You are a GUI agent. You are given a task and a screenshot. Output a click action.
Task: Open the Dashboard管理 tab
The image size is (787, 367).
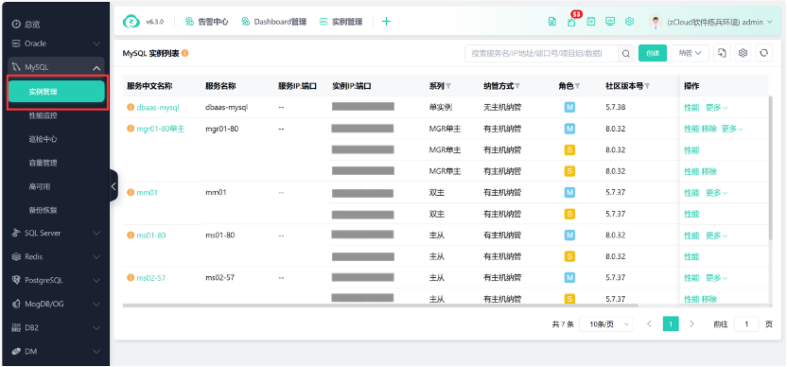point(273,22)
